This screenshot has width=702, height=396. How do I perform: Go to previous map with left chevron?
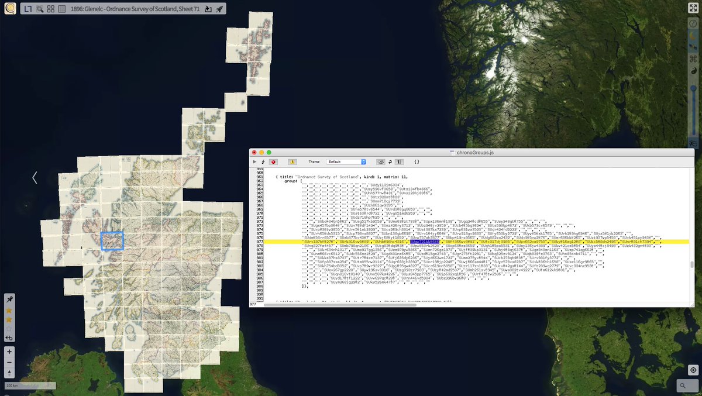click(35, 177)
